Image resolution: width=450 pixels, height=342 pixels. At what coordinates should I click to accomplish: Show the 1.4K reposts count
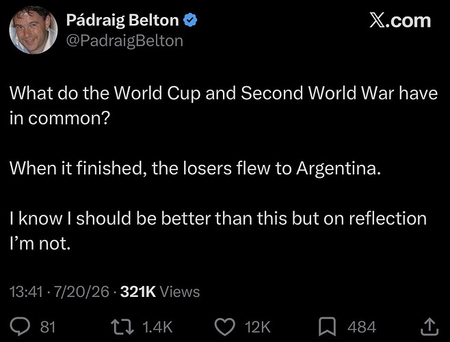[157, 327]
